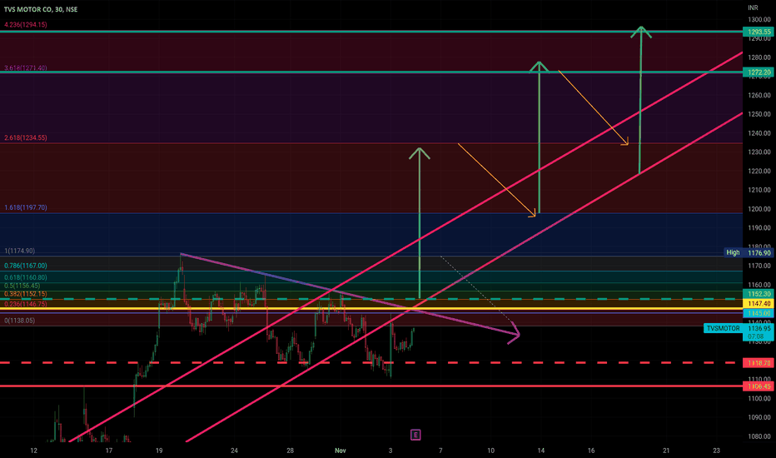
Task: Select the 0.236(1146.75) Fibonacci label
Action: click(26, 304)
